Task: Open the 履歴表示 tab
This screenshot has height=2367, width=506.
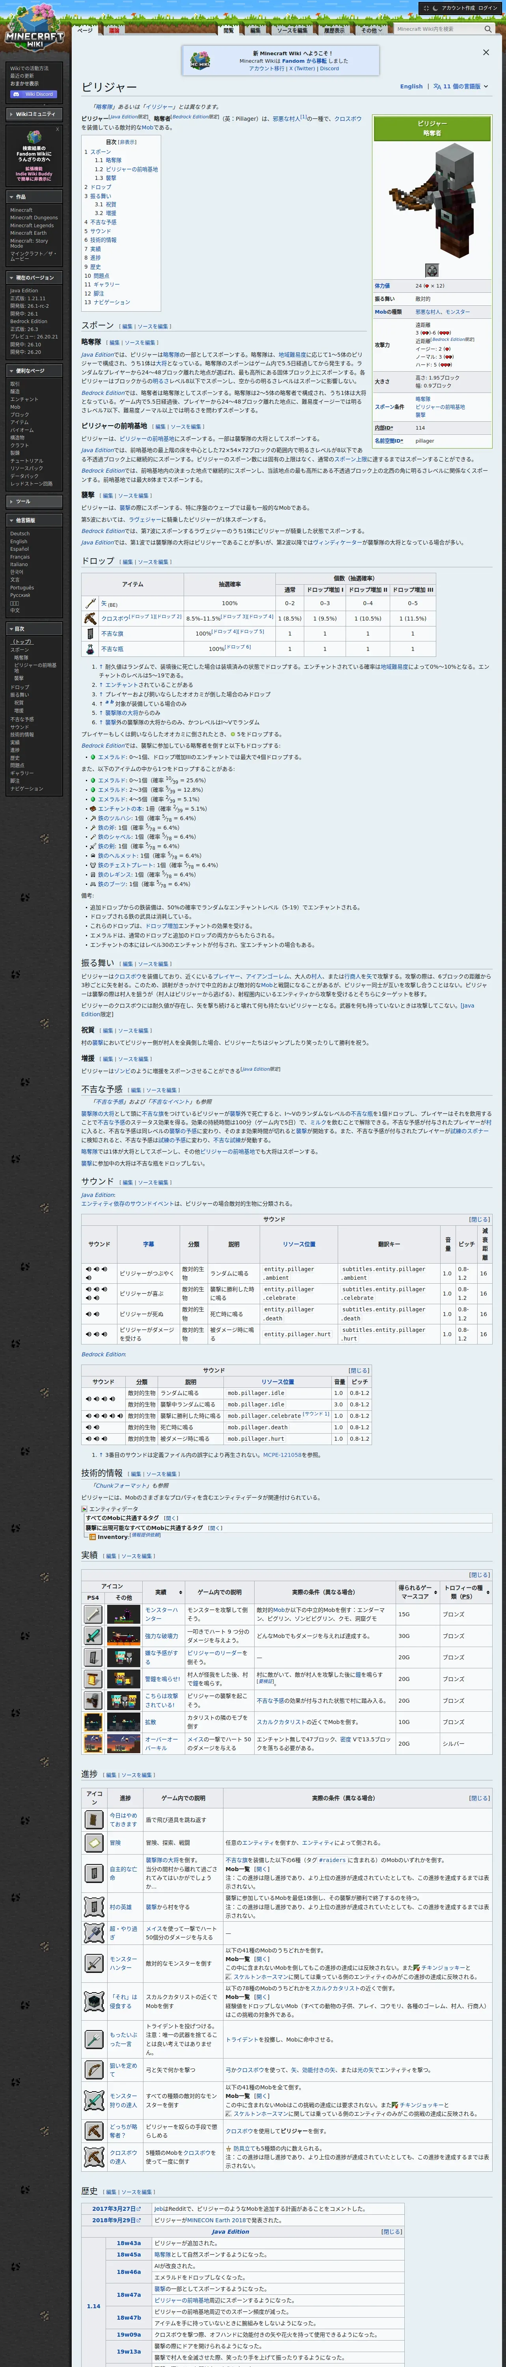Action: tap(334, 30)
